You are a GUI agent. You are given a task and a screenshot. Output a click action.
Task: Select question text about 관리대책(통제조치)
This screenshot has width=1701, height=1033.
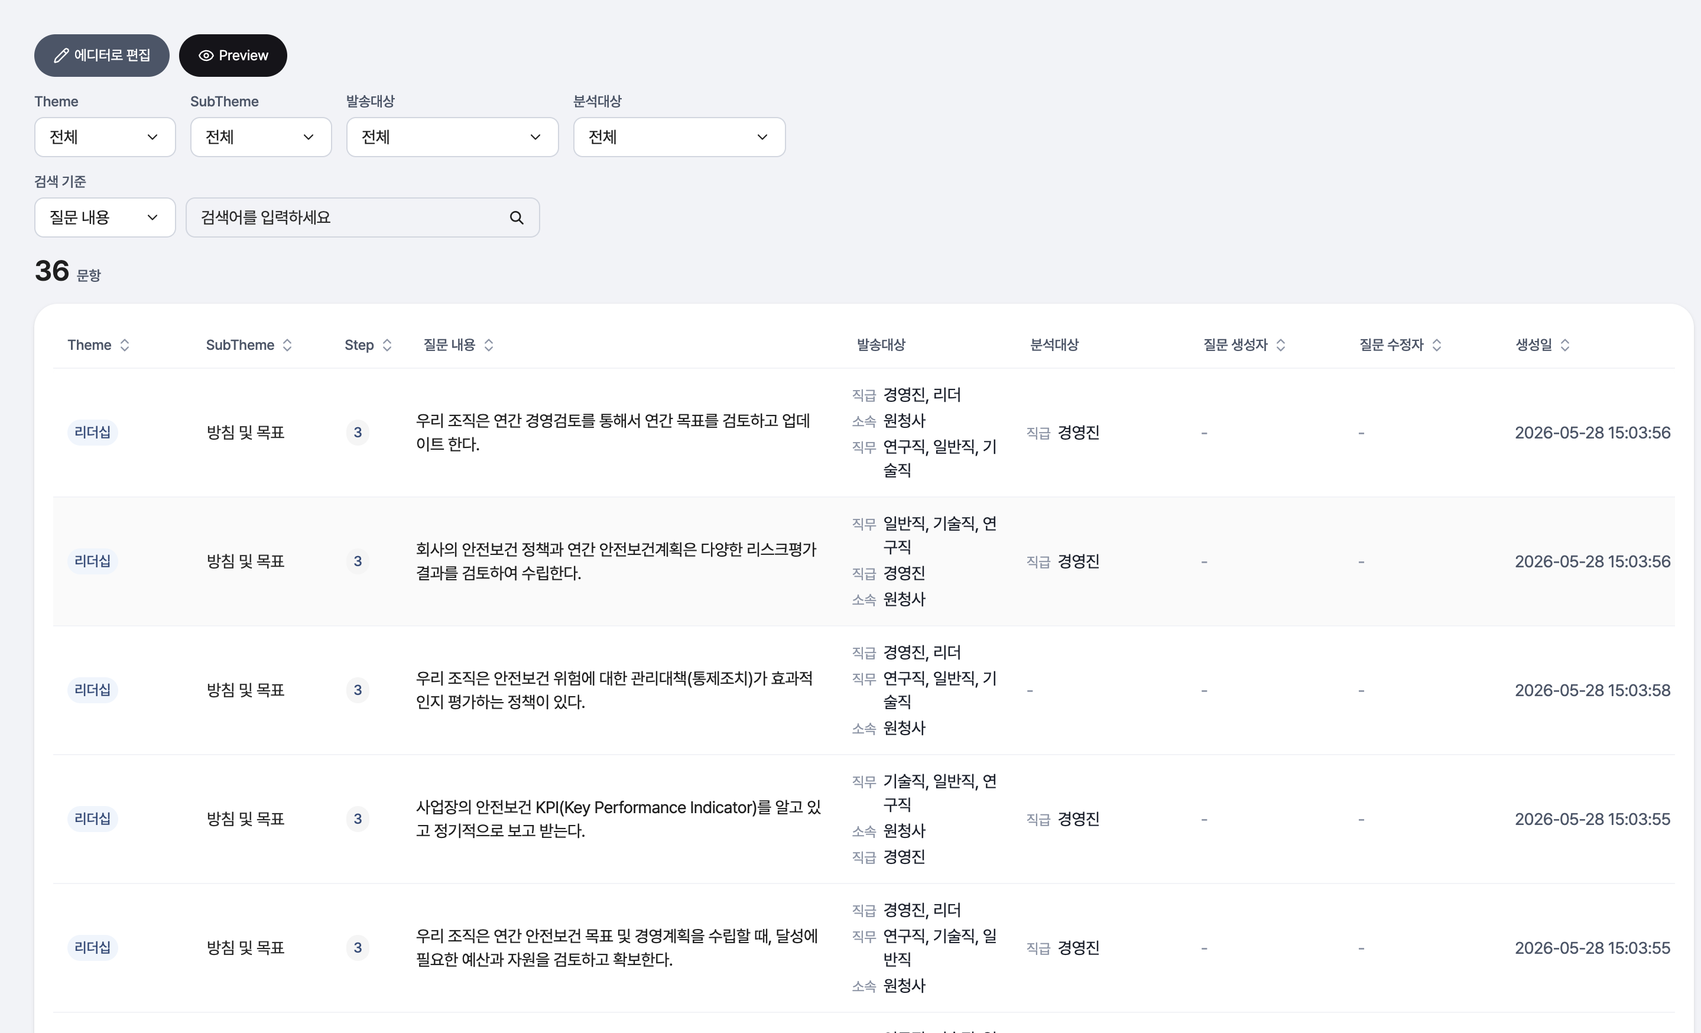[x=613, y=690]
